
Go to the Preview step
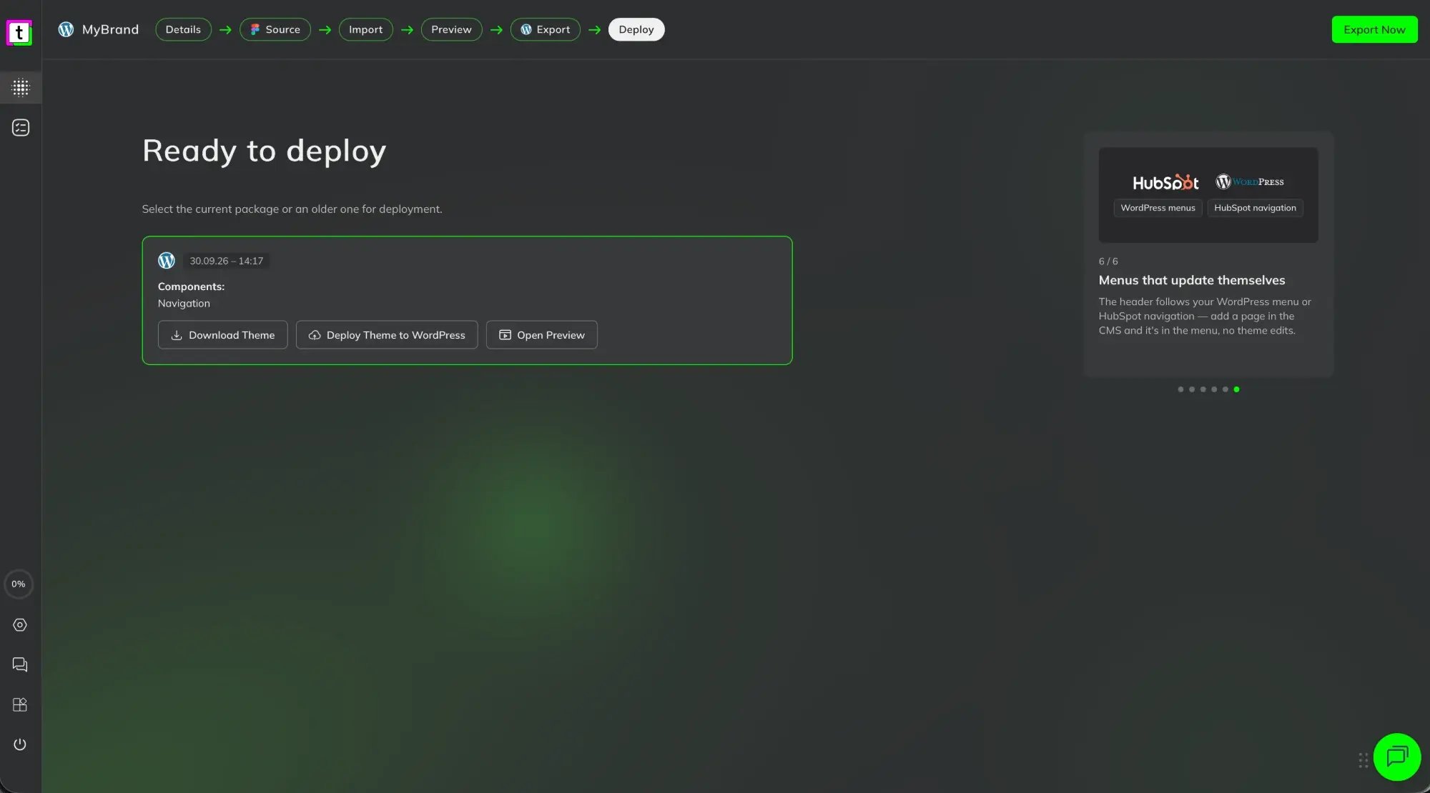pyautogui.click(x=451, y=29)
